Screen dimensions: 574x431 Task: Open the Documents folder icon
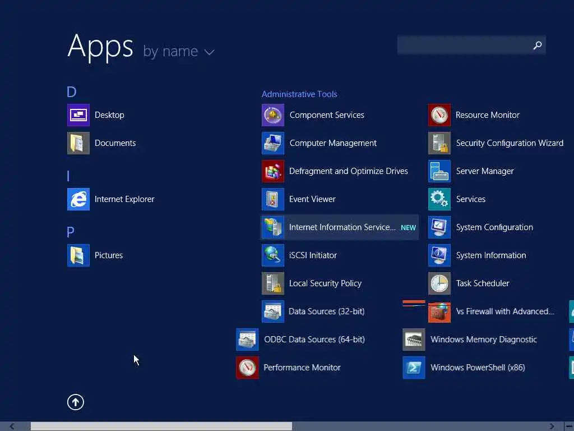pos(78,143)
